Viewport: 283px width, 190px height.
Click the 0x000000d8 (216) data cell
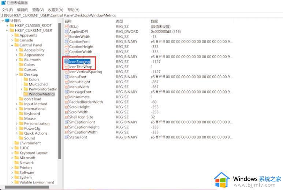[166, 31]
